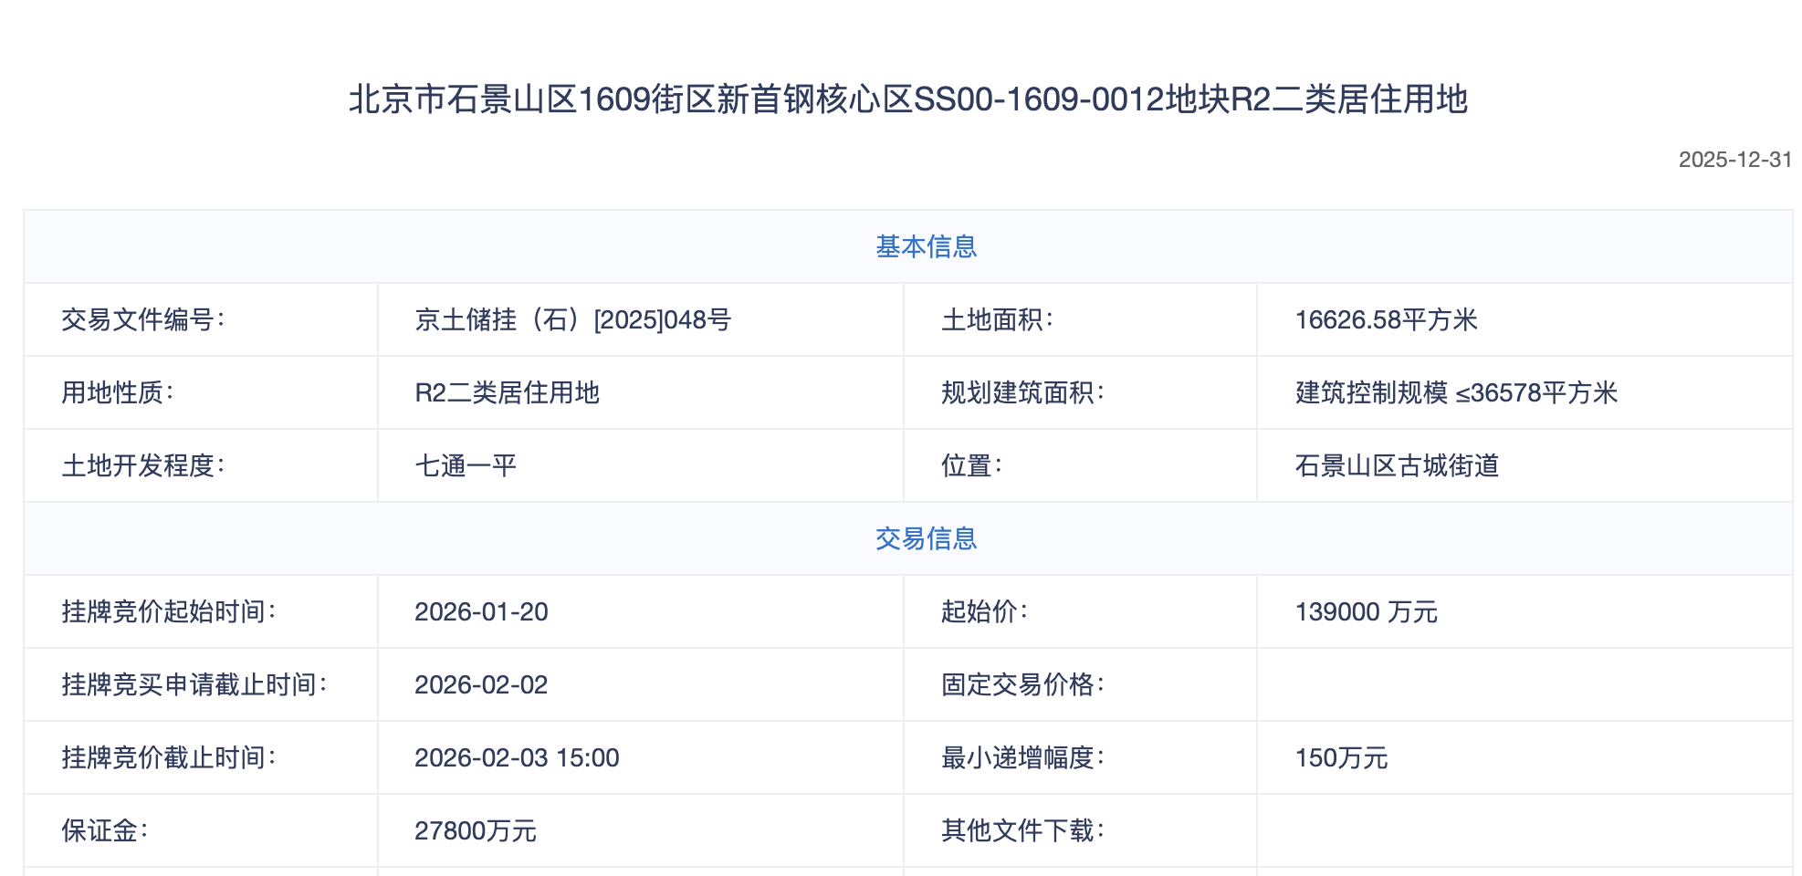1802x876 pixels.
Task: Click the 固定交易价格 label
Action: (1022, 684)
